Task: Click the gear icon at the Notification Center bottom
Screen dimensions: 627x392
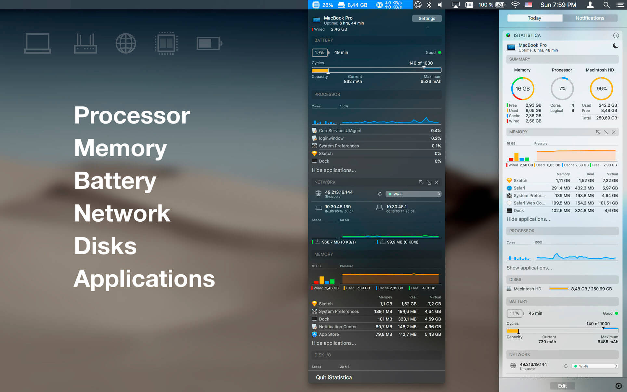Action: tap(618, 386)
